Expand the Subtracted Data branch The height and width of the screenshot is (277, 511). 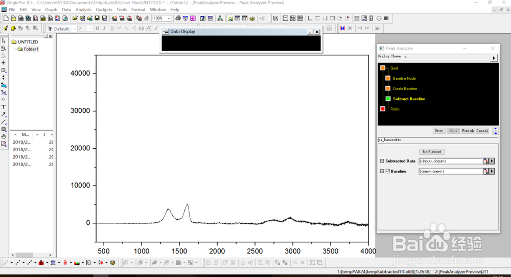click(382, 161)
